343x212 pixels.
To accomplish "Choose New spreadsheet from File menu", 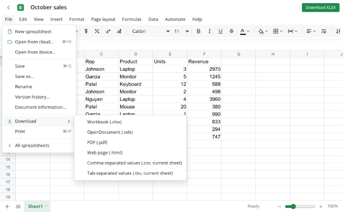I will [x=39, y=32].
